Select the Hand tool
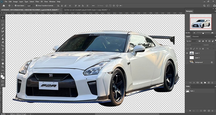 3,63
